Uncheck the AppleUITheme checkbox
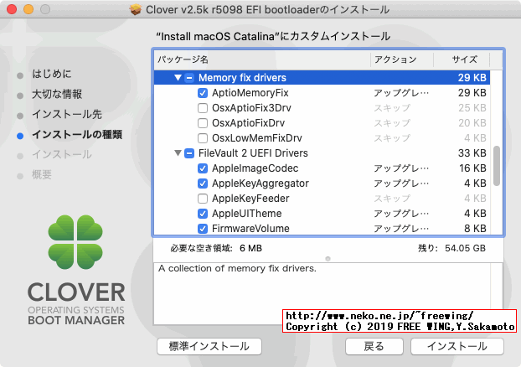The height and width of the screenshot is (367, 521). (x=203, y=214)
